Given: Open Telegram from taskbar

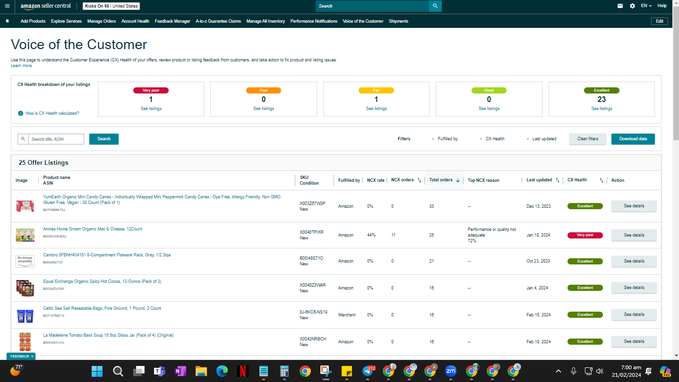Looking at the screenshot, I should tap(368, 371).
